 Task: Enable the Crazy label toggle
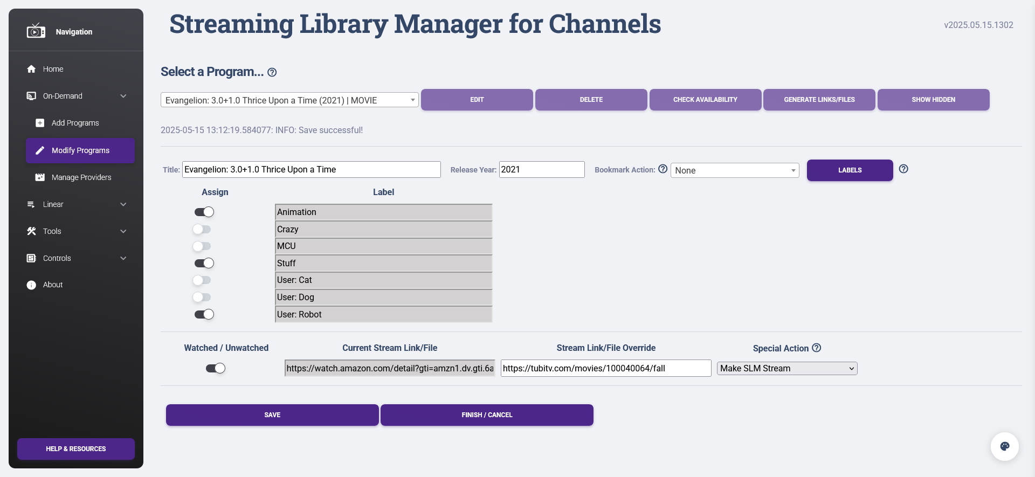[x=202, y=229]
